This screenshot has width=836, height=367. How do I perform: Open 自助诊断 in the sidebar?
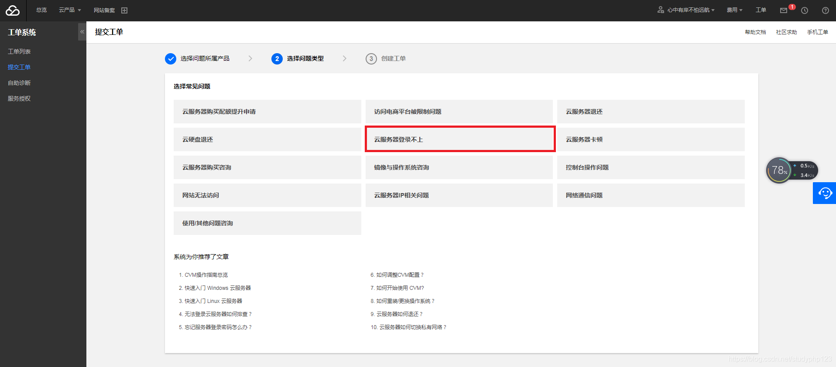tap(19, 83)
